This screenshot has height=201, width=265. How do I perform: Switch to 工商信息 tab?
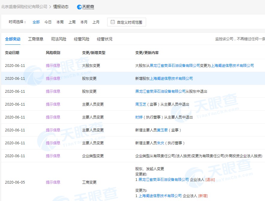coord(36,39)
